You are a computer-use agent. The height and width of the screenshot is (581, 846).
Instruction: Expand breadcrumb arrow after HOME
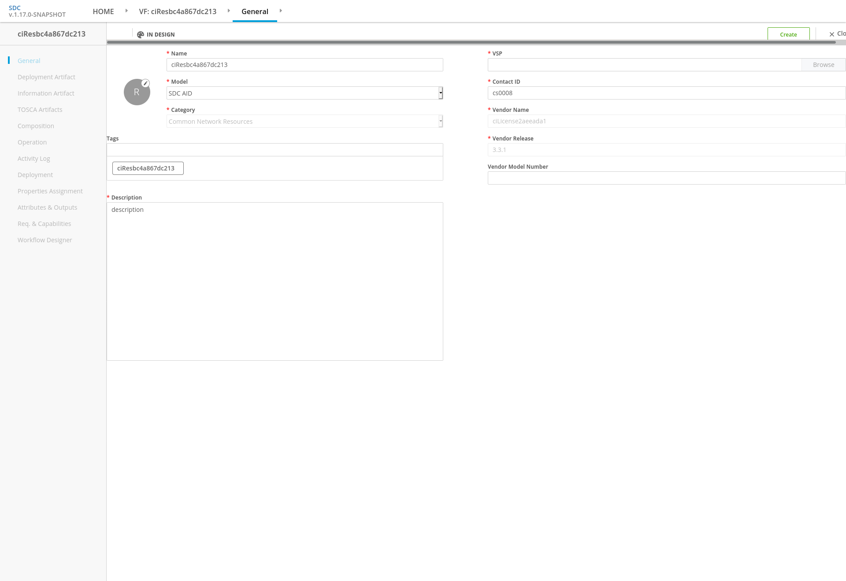[126, 11]
